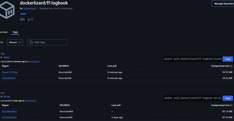234x121 pixels.
Task: Click linux/arm64 in the client table
Action: [x=65, y=78]
